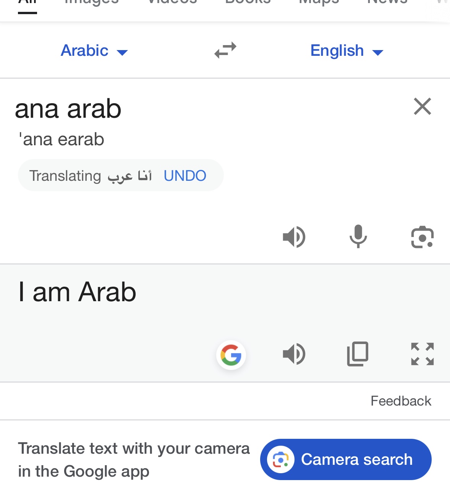Clear the source text with X

[422, 106]
